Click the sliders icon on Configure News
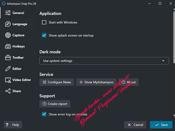The width and height of the screenshot is (175, 131). [44, 82]
